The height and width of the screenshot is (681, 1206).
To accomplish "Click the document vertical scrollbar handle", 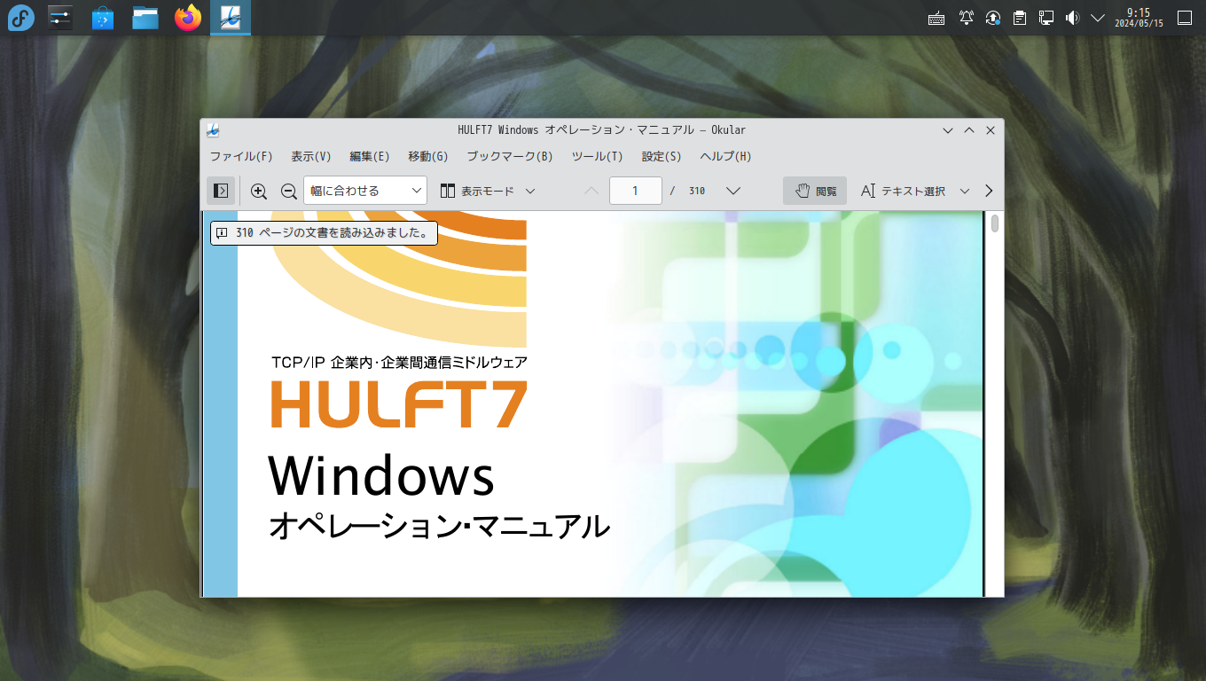I will pyautogui.click(x=995, y=223).
